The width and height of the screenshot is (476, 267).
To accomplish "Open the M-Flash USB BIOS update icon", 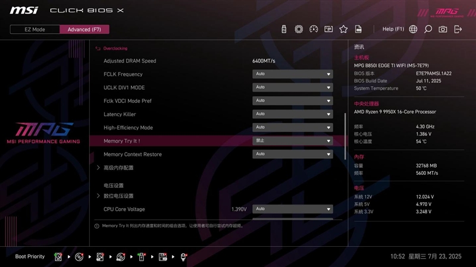I will coord(284,29).
